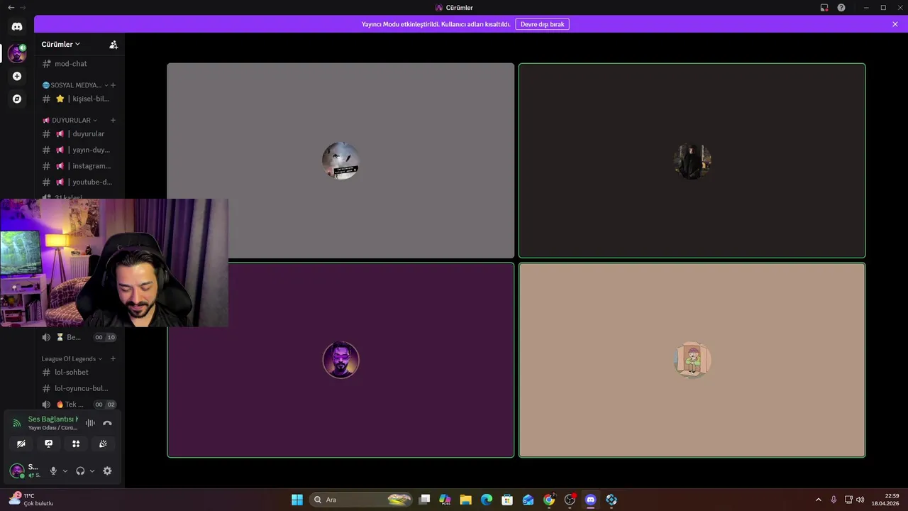The height and width of the screenshot is (511, 908).
Task: Open the inbox icon in title bar
Action: click(x=824, y=8)
